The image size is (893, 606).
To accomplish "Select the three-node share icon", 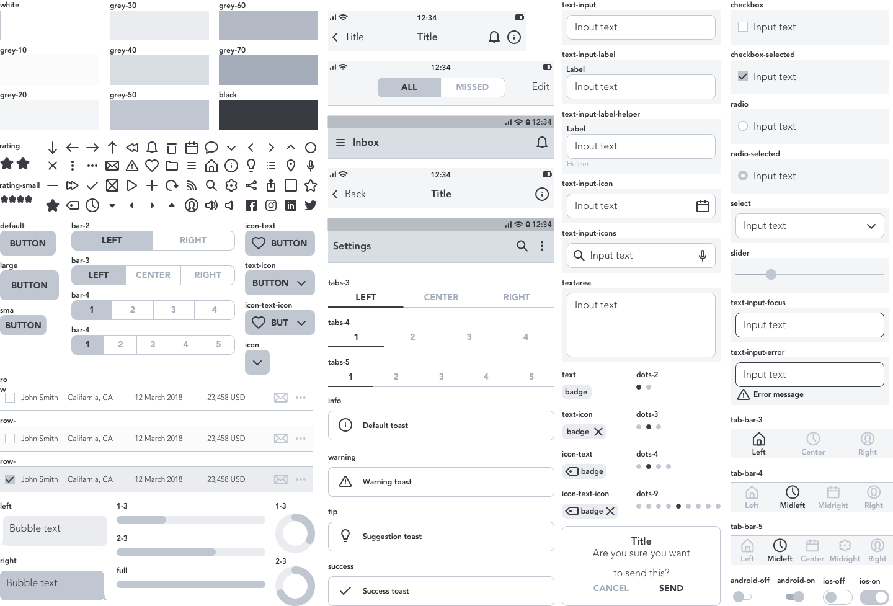I will point(251,185).
